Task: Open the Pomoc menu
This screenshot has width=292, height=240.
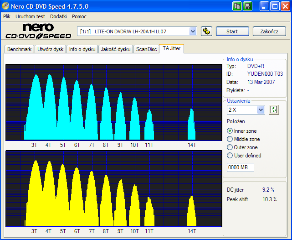Action: (x=79, y=16)
